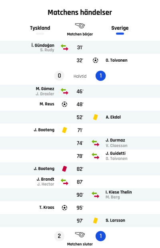Click the goal ball icon next to T. Kroos
The width and height of the screenshot is (160, 248).
click(64, 208)
